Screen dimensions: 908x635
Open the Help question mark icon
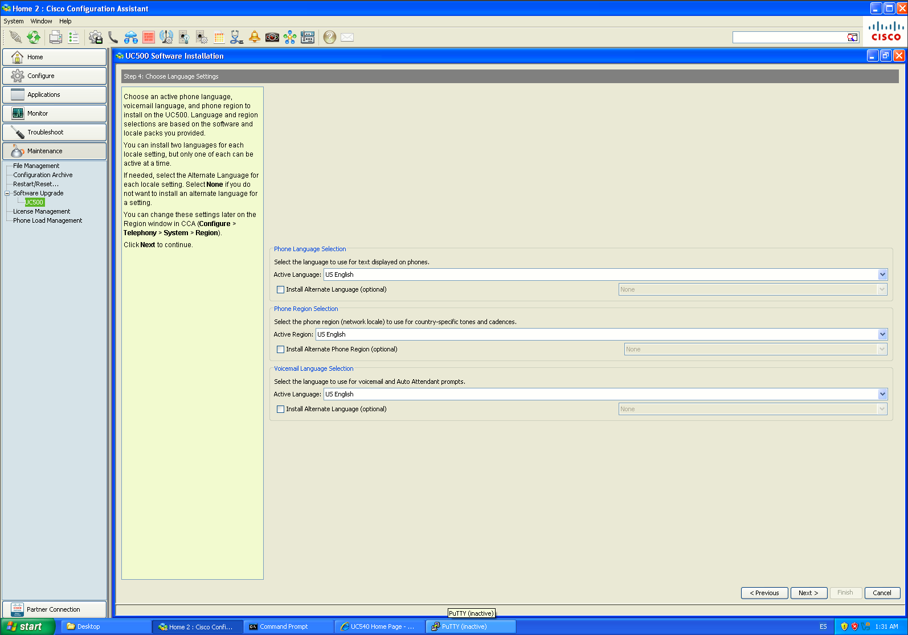pos(329,37)
